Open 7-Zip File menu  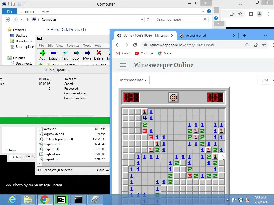pos(41,45)
